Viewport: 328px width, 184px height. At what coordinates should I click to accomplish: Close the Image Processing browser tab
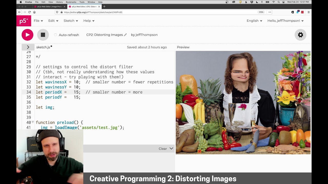(x=64, y=6)
